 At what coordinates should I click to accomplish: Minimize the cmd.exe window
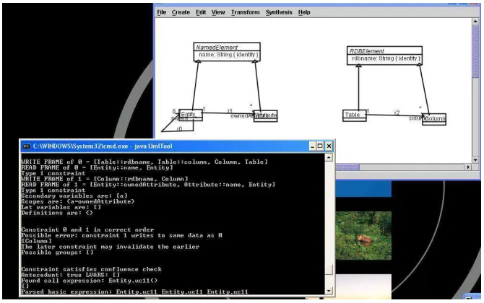coord(312,146)
